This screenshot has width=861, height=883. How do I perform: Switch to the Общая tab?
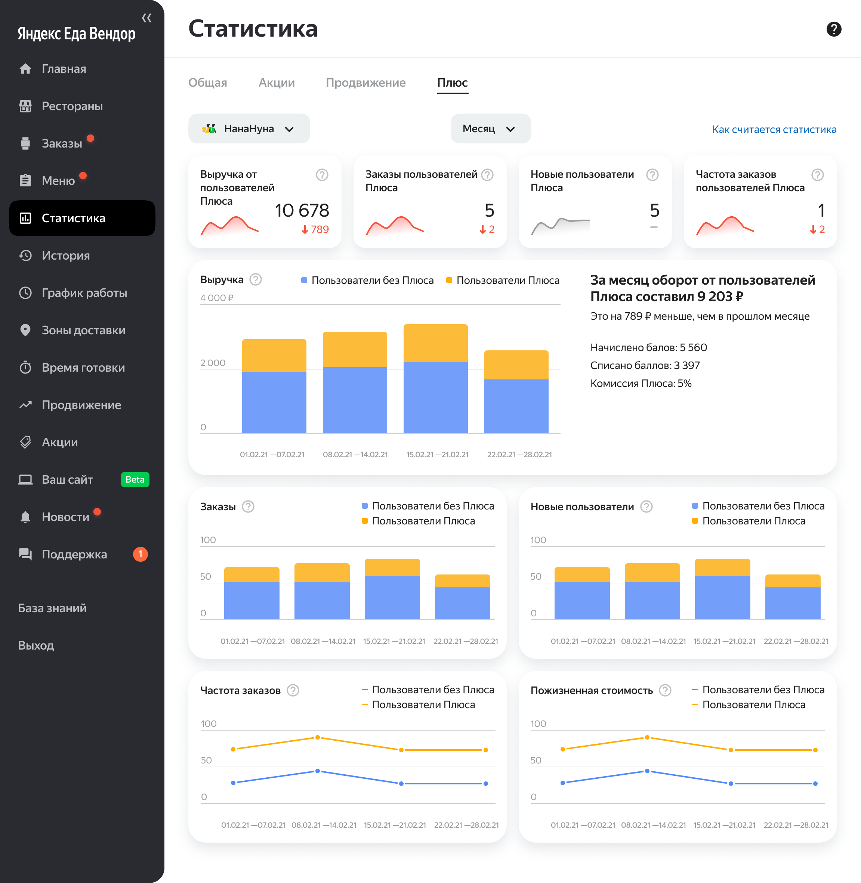[x=207, y=83]
